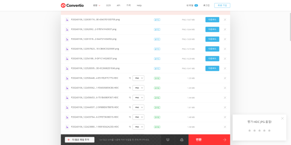Go to the API menu item
Viewport: 291px width, 145px height.
[x=119, y=6]
